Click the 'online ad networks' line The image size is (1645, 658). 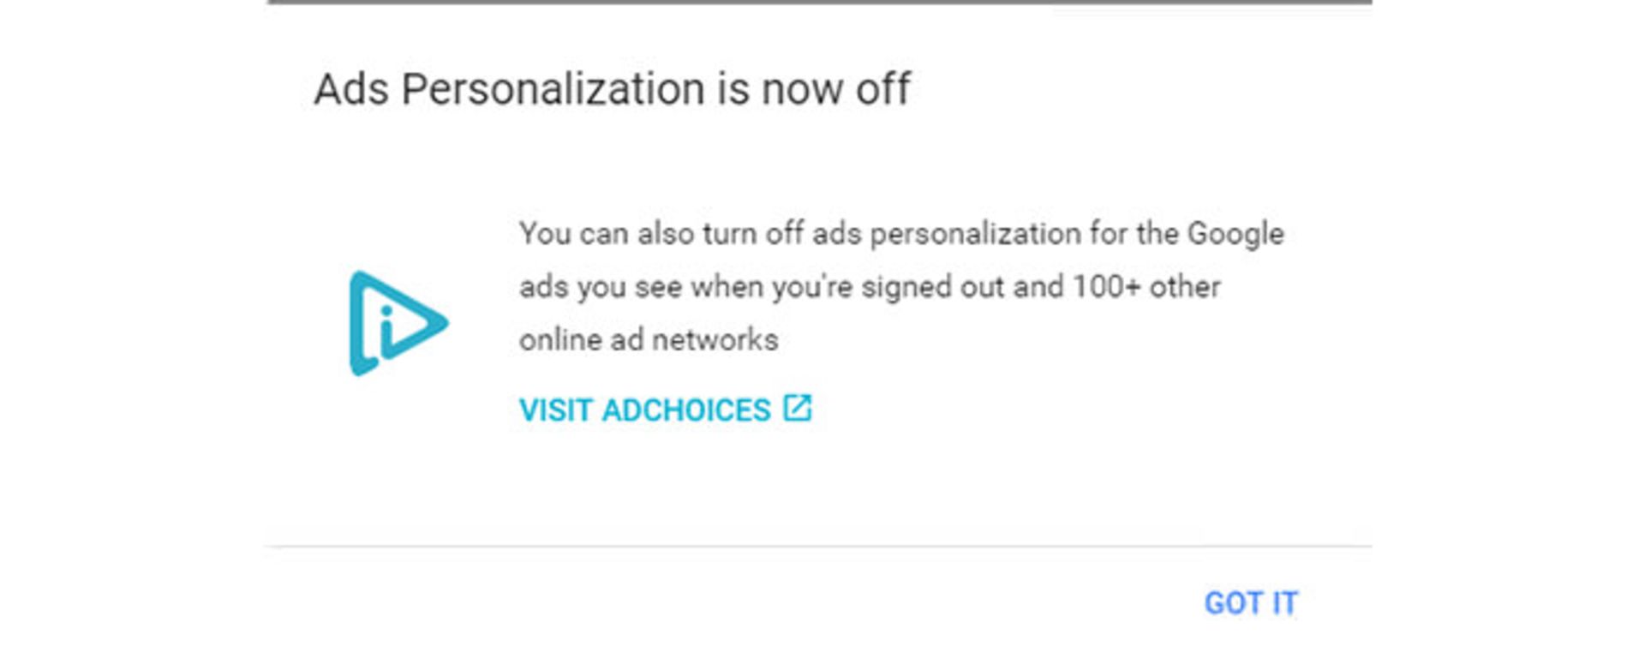point(649,340)
